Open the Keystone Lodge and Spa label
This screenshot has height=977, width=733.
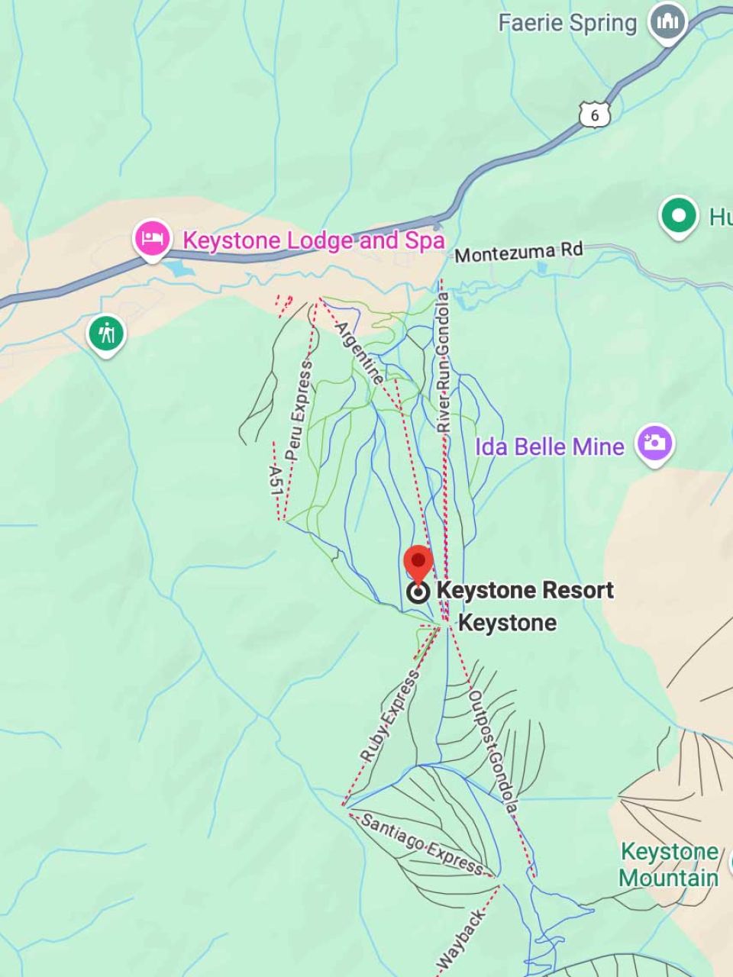314,240
